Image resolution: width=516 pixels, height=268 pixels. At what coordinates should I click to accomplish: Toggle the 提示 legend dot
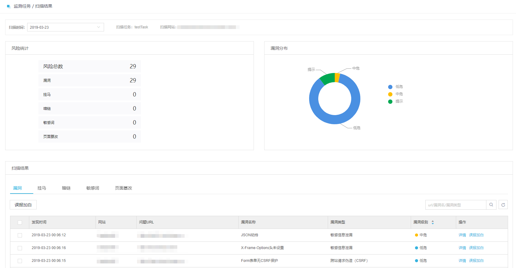tap(390, 102)
